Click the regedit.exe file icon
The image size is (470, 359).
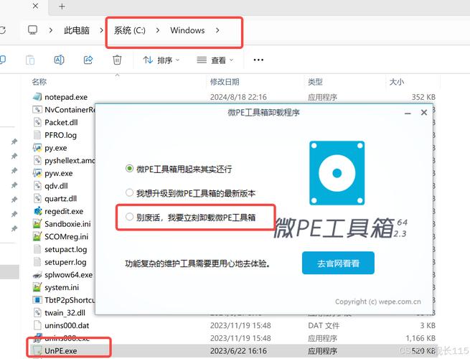coord(37,211)
